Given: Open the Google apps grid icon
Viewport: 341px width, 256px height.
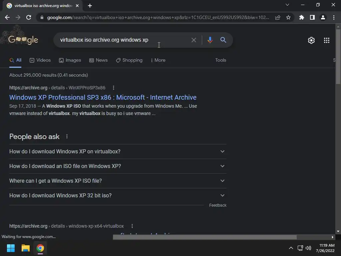Looking at the screenshot, I should coord(326,40).
